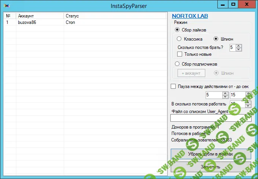The width and height of the screenshot is (258, 179).
Task: Click the Убрать дубли в файлах button
Action: [211, 154]
